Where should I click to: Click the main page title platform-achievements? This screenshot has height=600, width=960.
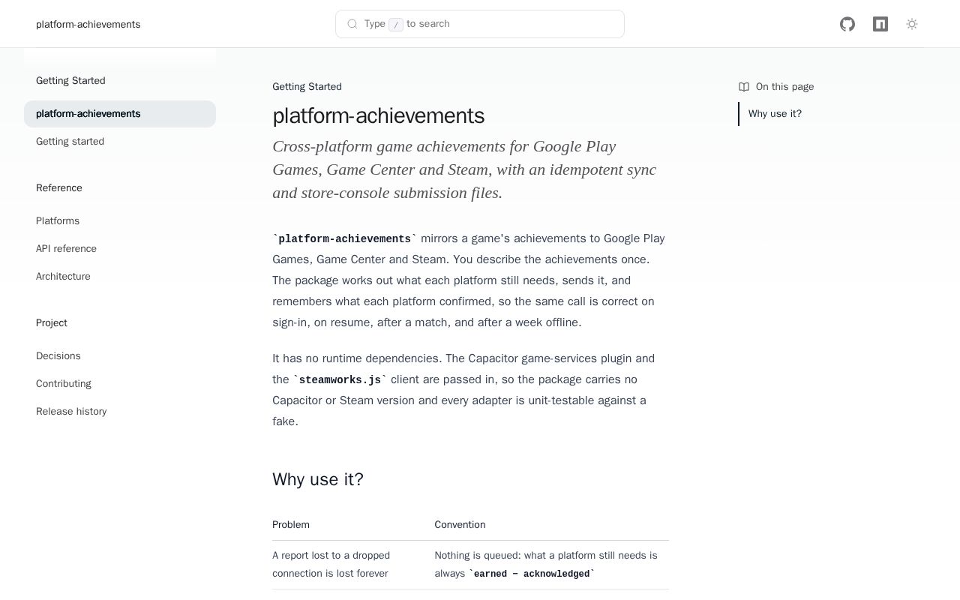[x=378, y=115]
